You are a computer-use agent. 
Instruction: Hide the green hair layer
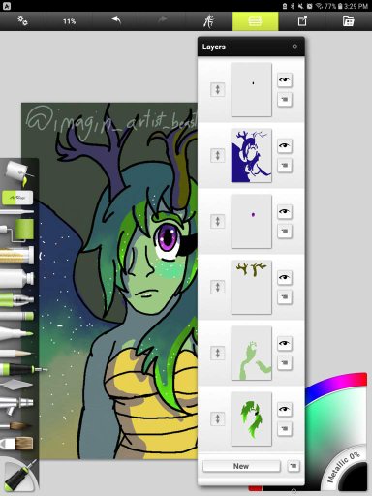(285, 409)
